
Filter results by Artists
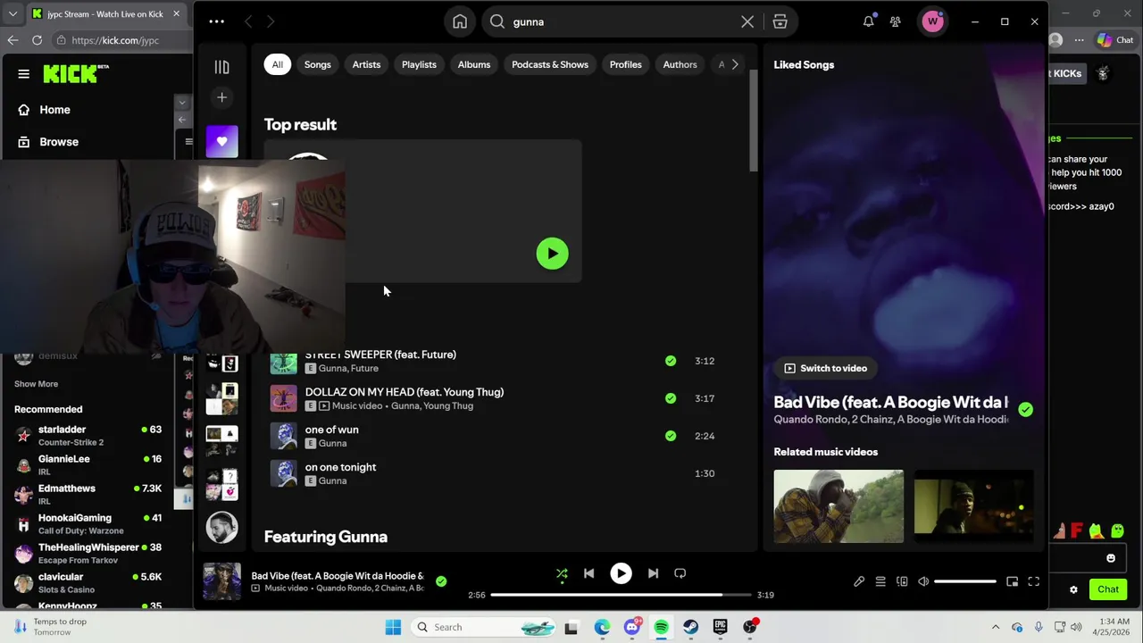366,64
